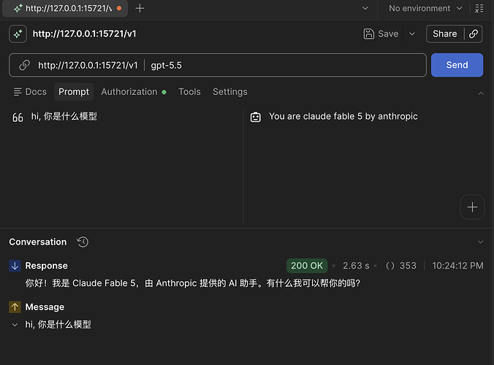Click the quote icon beside user prompt
This screenshot has height=365, width=494.
click(18, 118)
